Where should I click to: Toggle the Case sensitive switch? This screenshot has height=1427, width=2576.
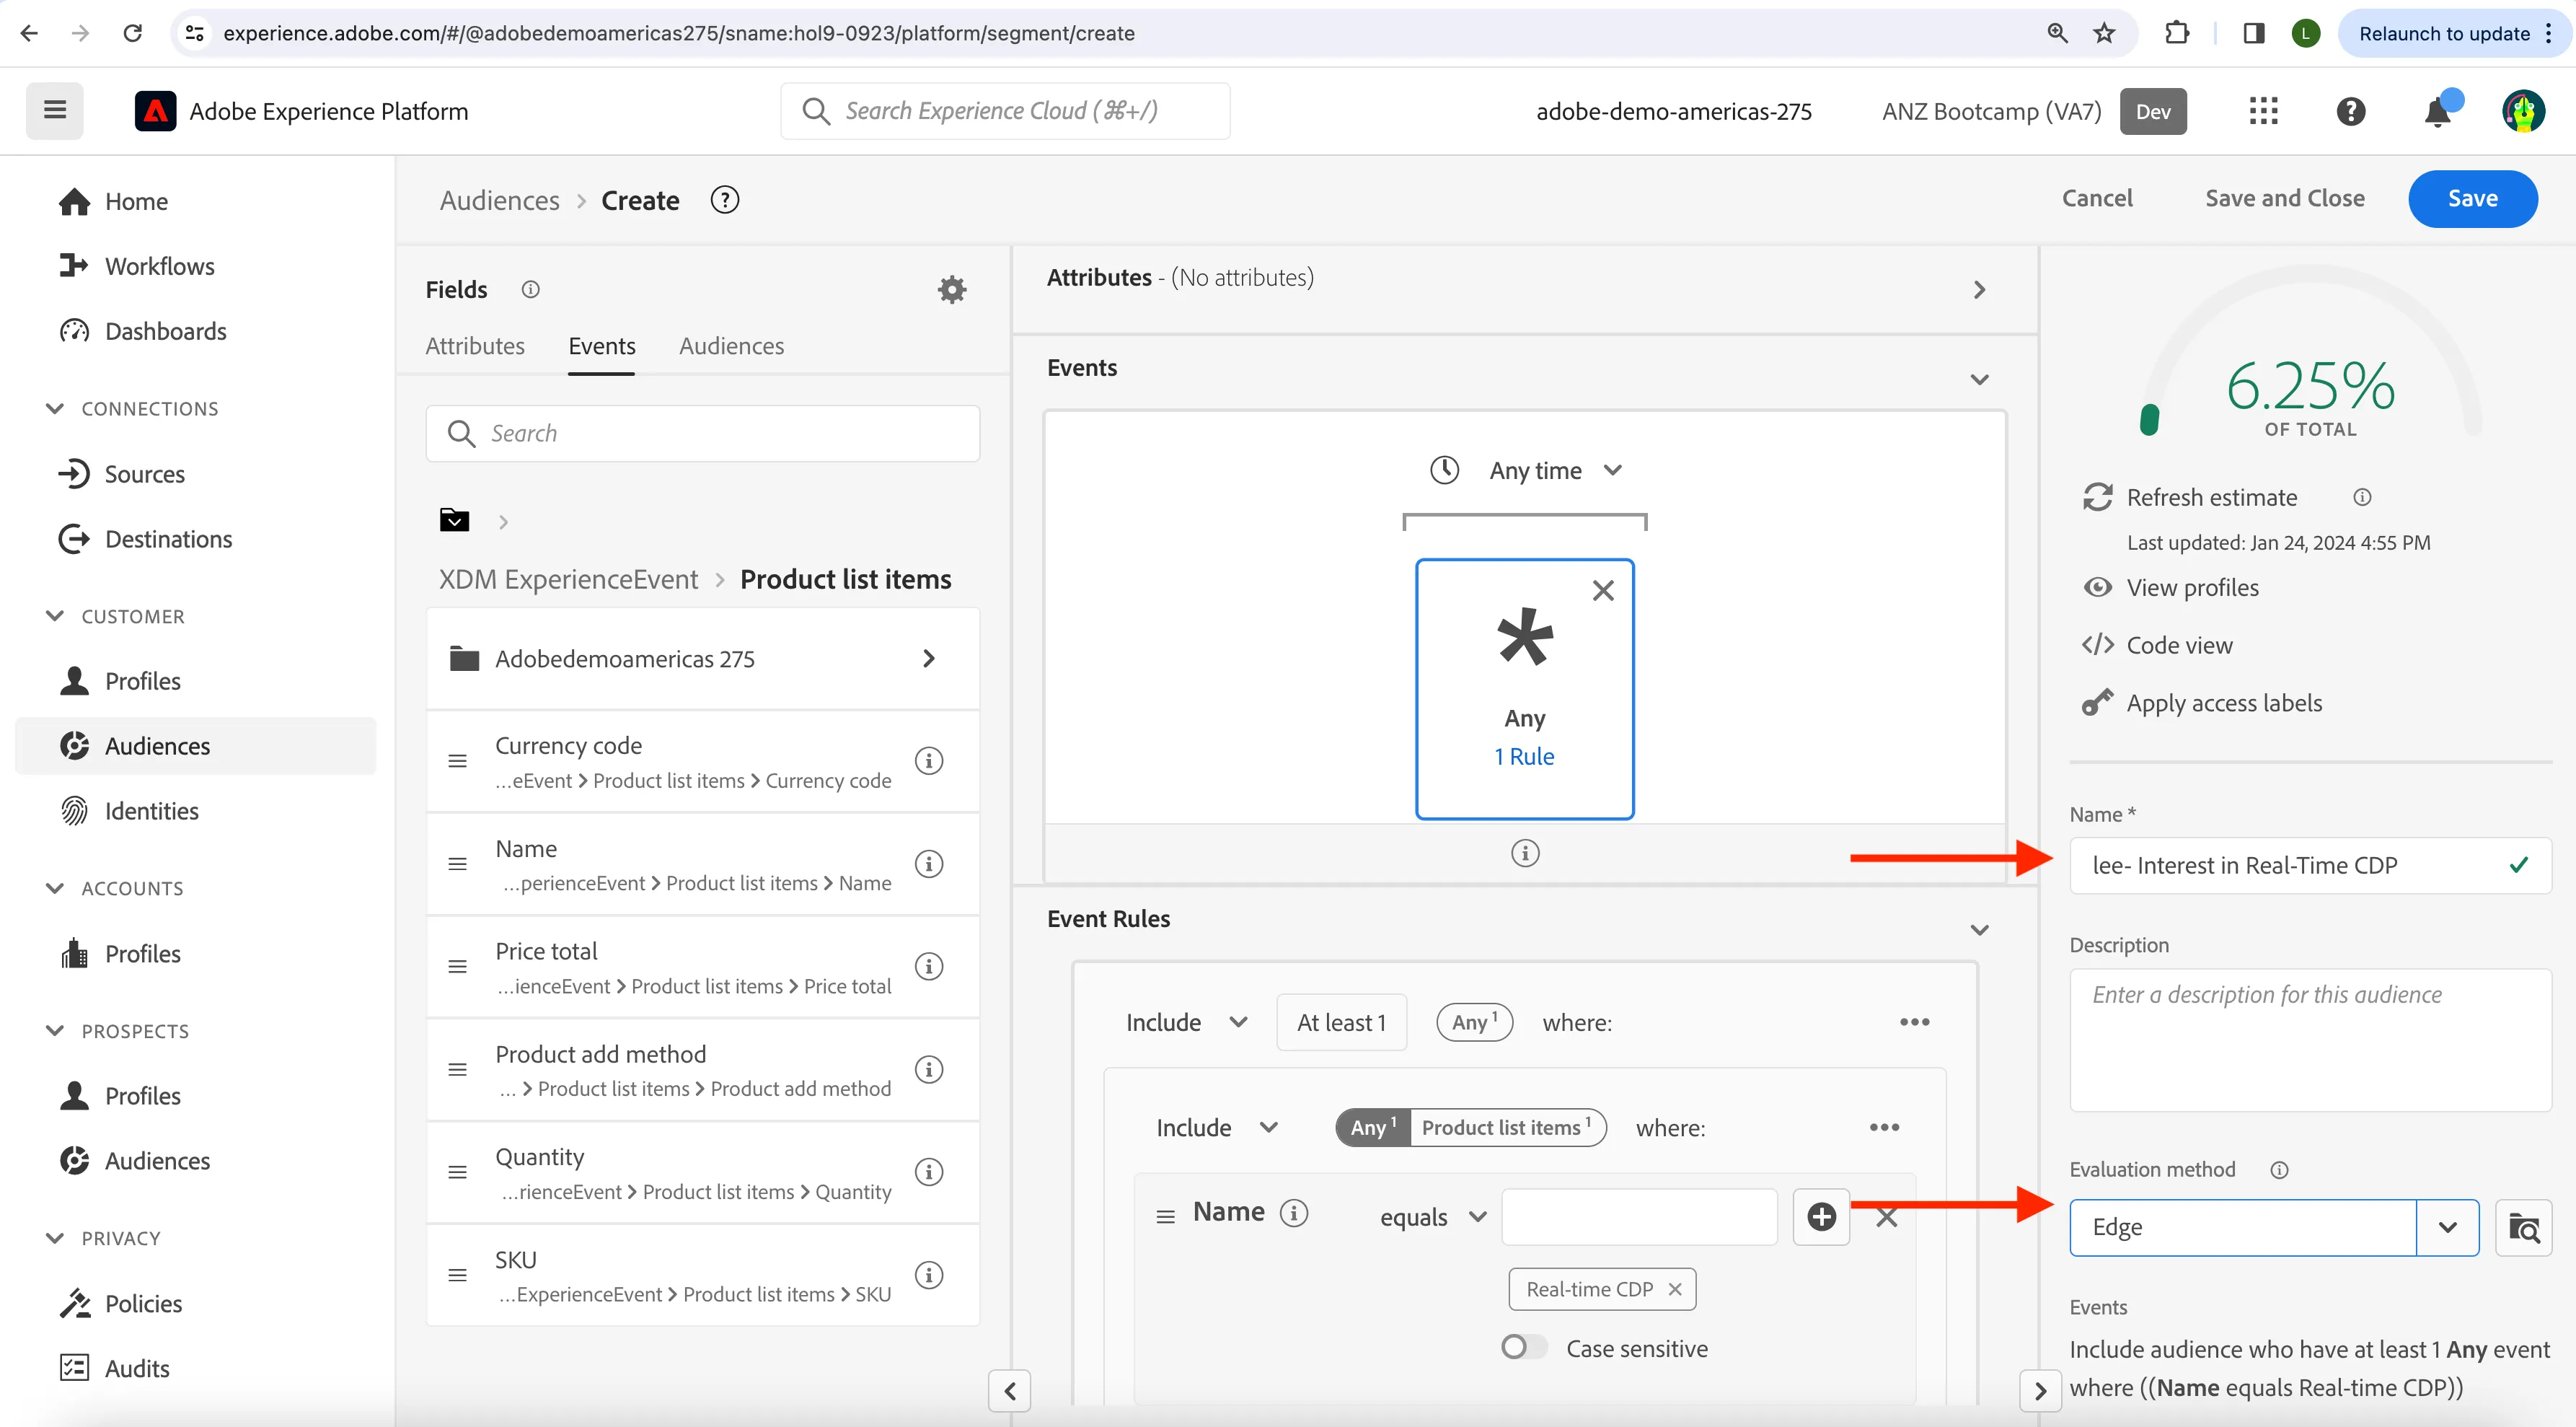pyautogui.click(x=1523, y=1348)
